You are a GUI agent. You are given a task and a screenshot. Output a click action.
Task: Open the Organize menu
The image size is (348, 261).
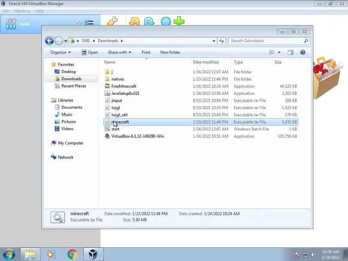(x=60, y=52)
